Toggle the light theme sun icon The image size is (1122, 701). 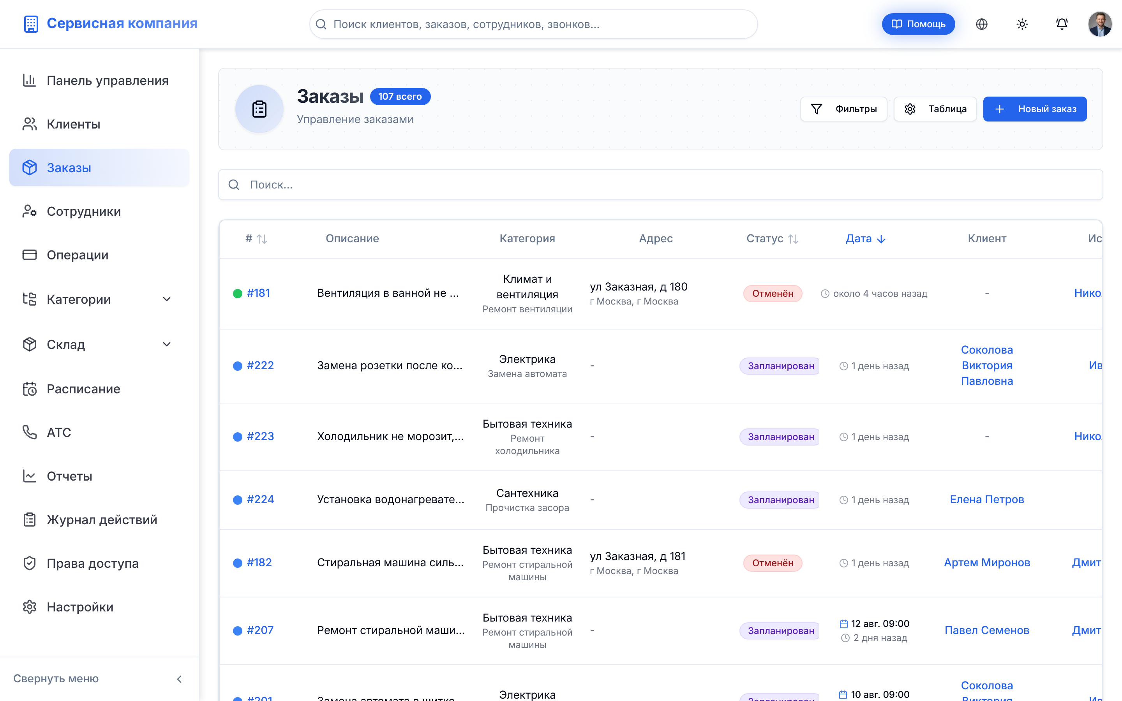[1022, 24]
